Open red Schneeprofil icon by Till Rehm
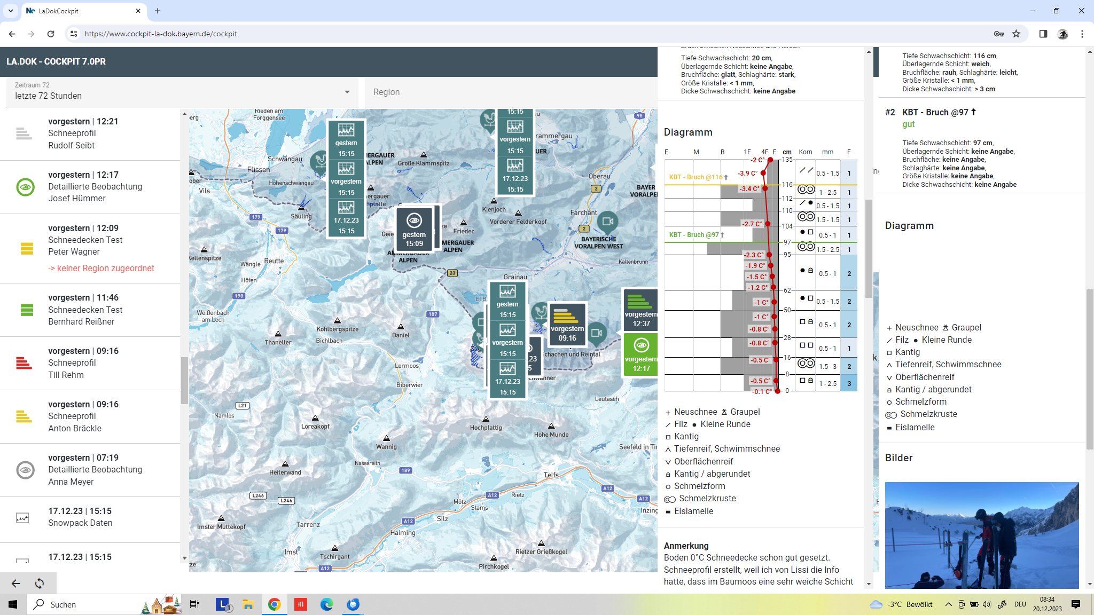Viewport: 1094px width, 615px height. [x=24, y=363]
